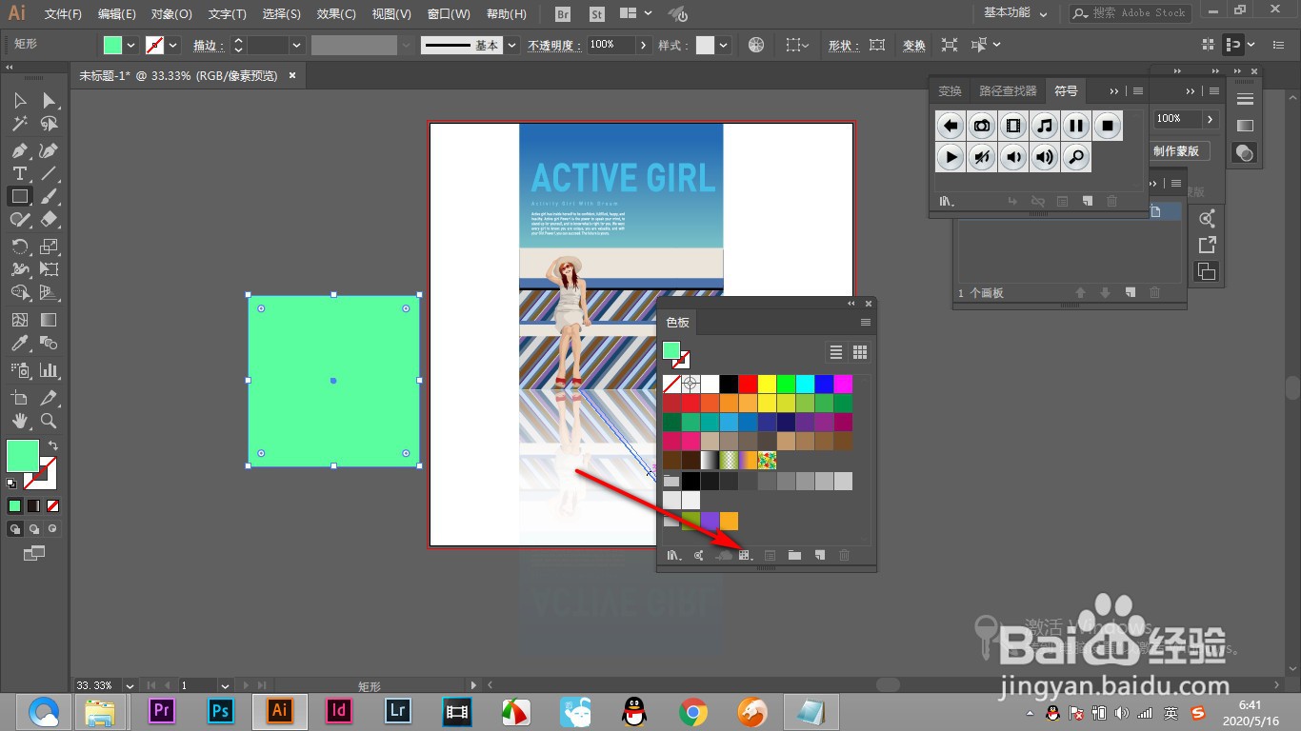This screenshot has height=731, width=1301.
Task: Open 文件(F) menu
Action: (63, 14)
